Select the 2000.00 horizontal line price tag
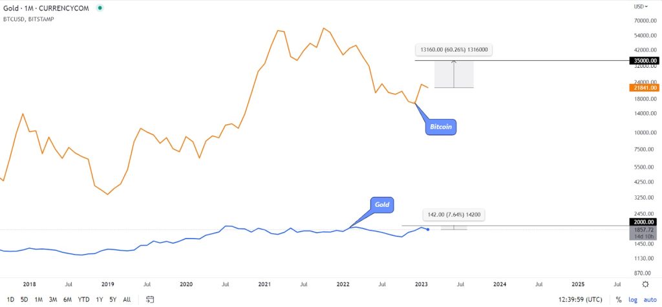The width and height of the screenshot is (662, 307). 644,222
